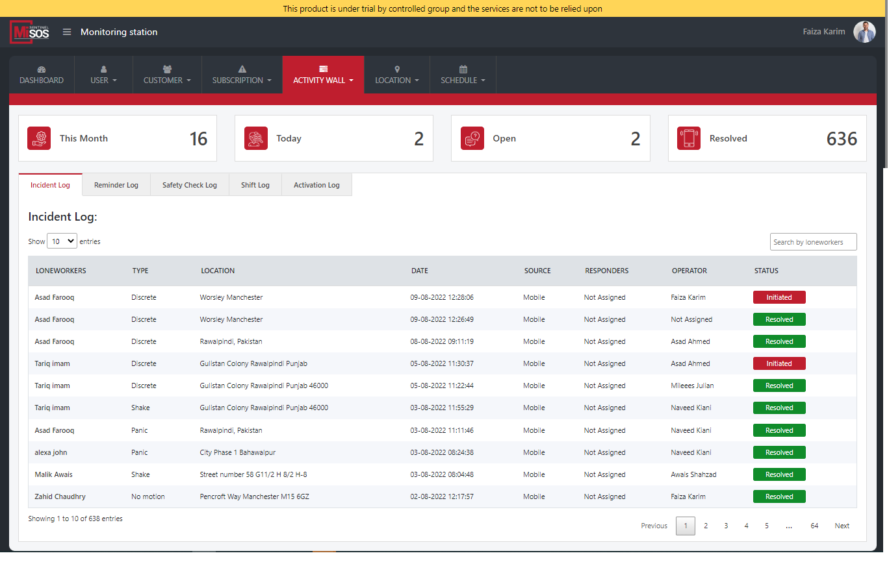Switch to the Safety Check Log tab
Viewport: 889px width, 562px height.
tap(190, 185)
